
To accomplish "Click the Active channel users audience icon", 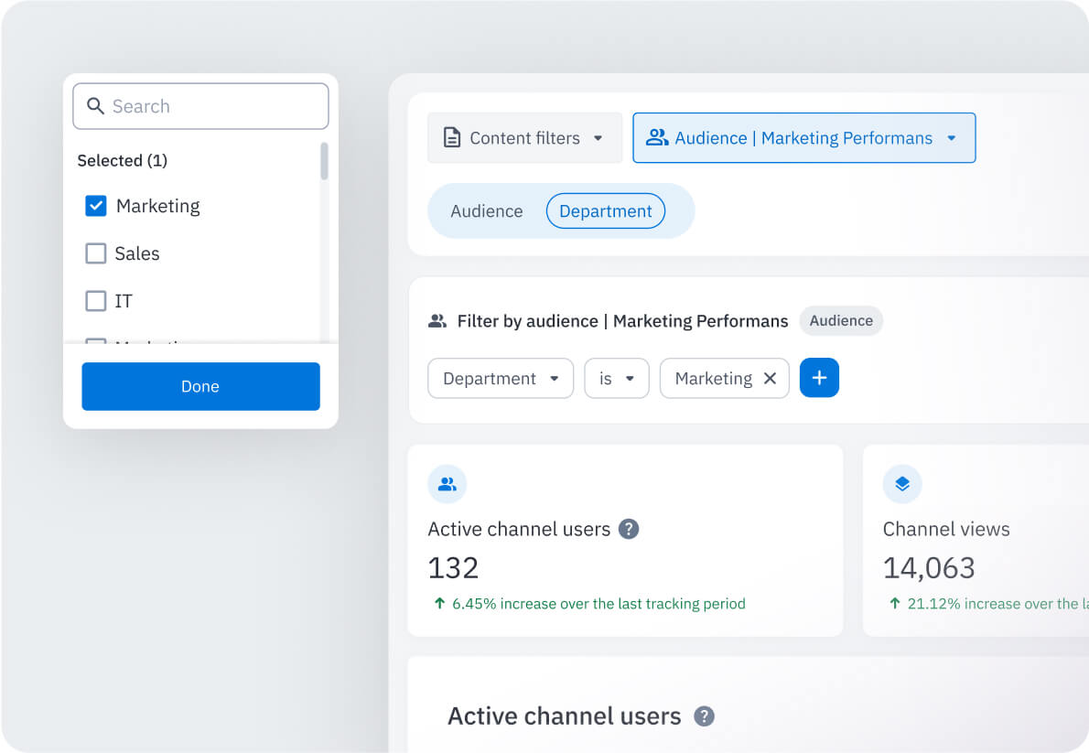I will pyautogui.click(x=447, y=484).
